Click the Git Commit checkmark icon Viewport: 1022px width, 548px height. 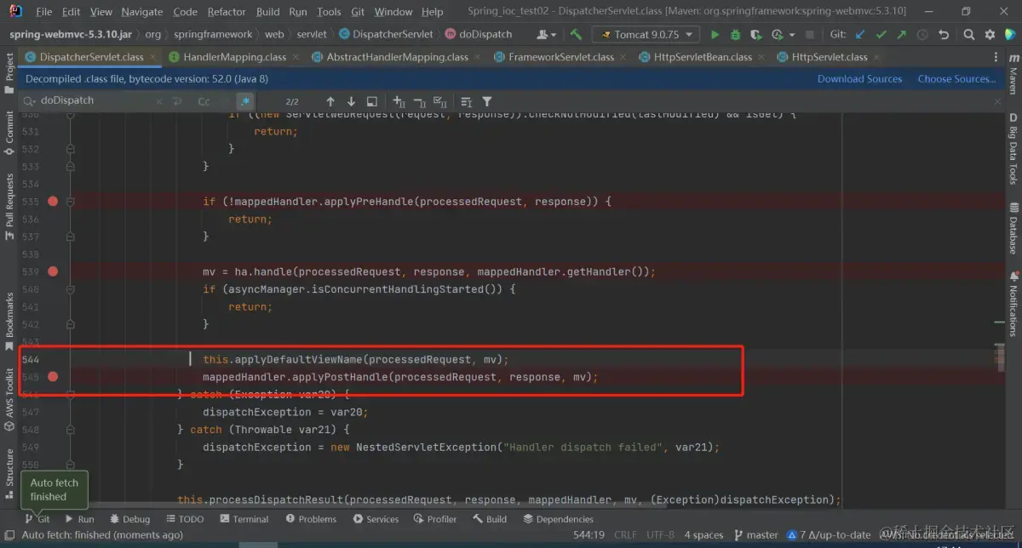[x=881, y=35]
